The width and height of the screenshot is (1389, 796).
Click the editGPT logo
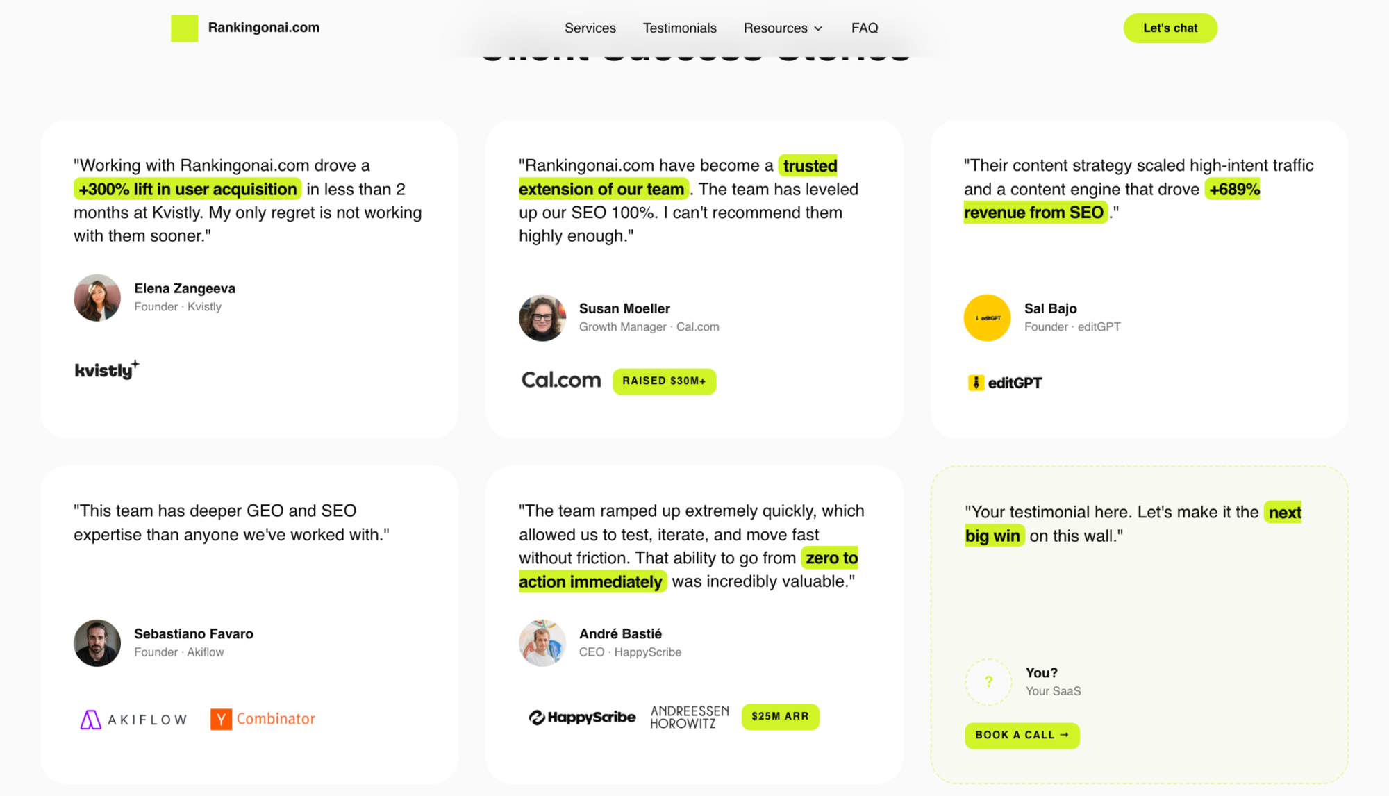1005,383
